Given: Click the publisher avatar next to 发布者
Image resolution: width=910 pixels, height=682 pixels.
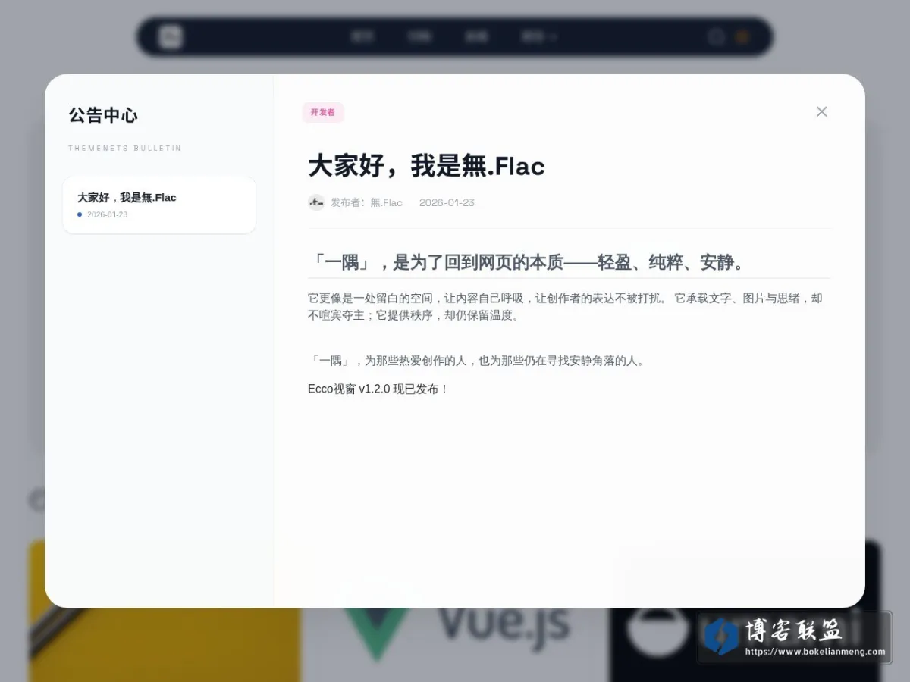Looking at the screenshot, I should click(316, 202).
